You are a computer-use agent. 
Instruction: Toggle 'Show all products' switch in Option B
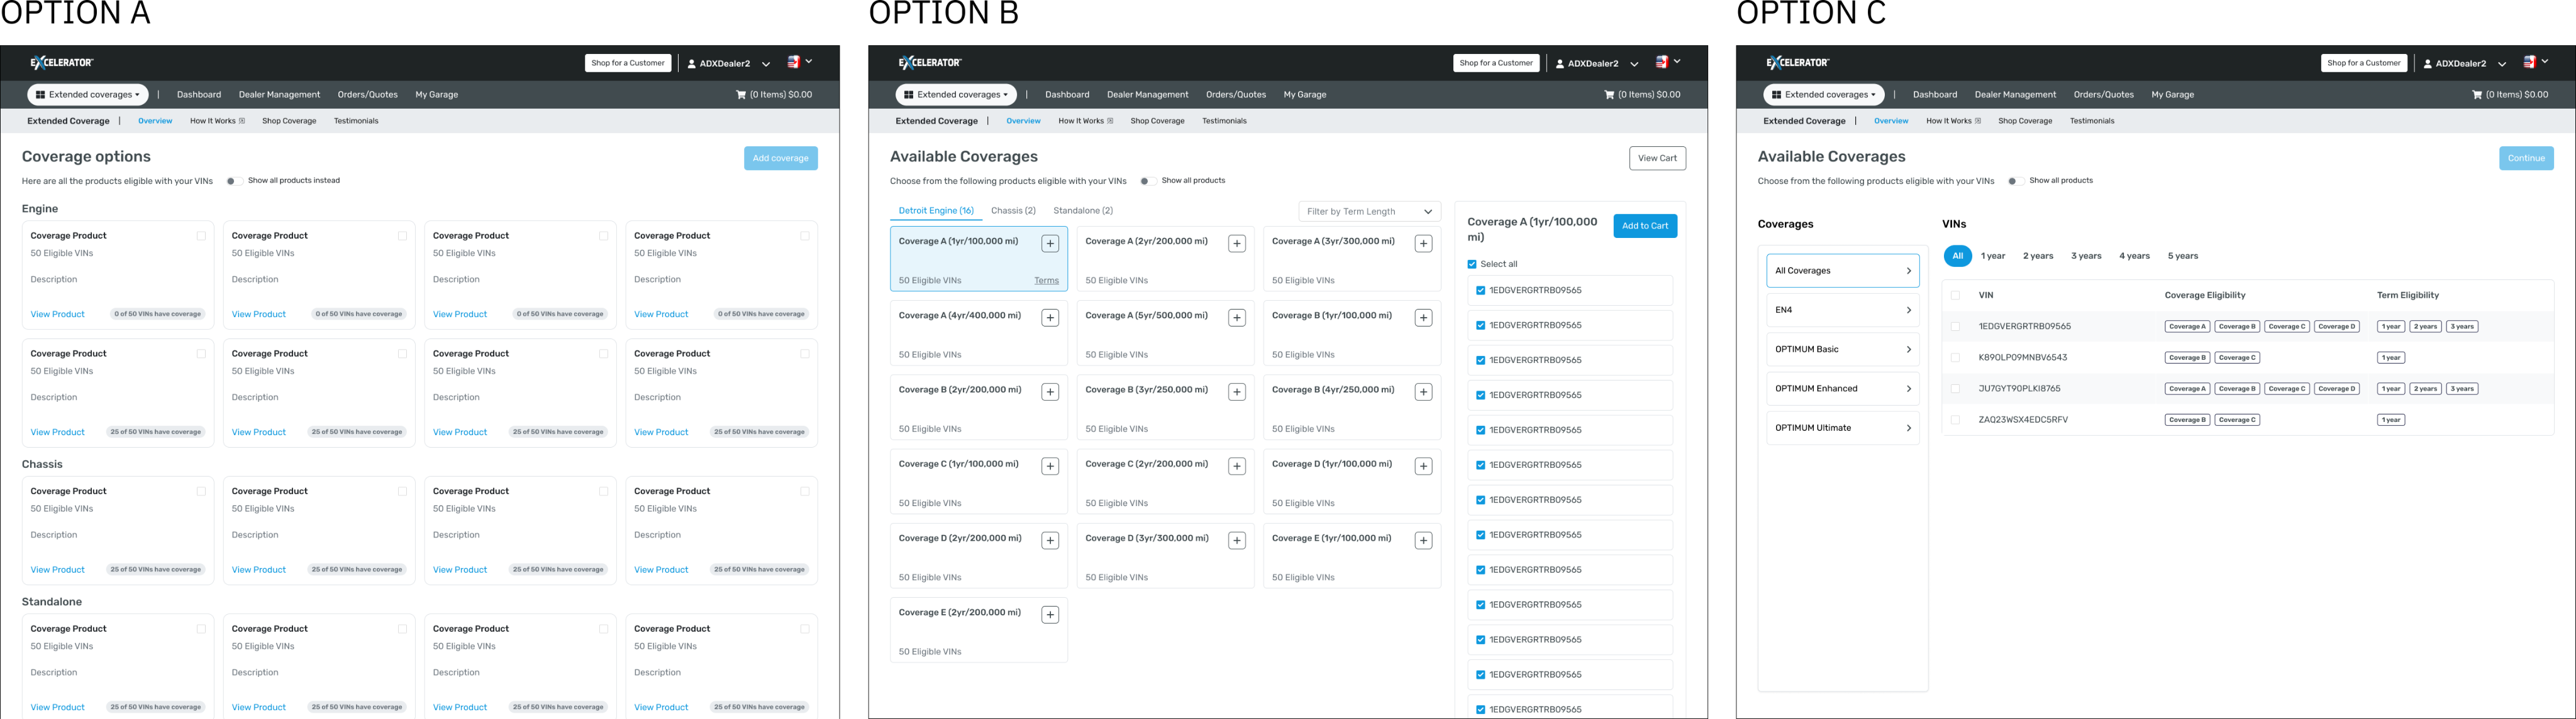pyautogui.click(x=1147, y=181)
